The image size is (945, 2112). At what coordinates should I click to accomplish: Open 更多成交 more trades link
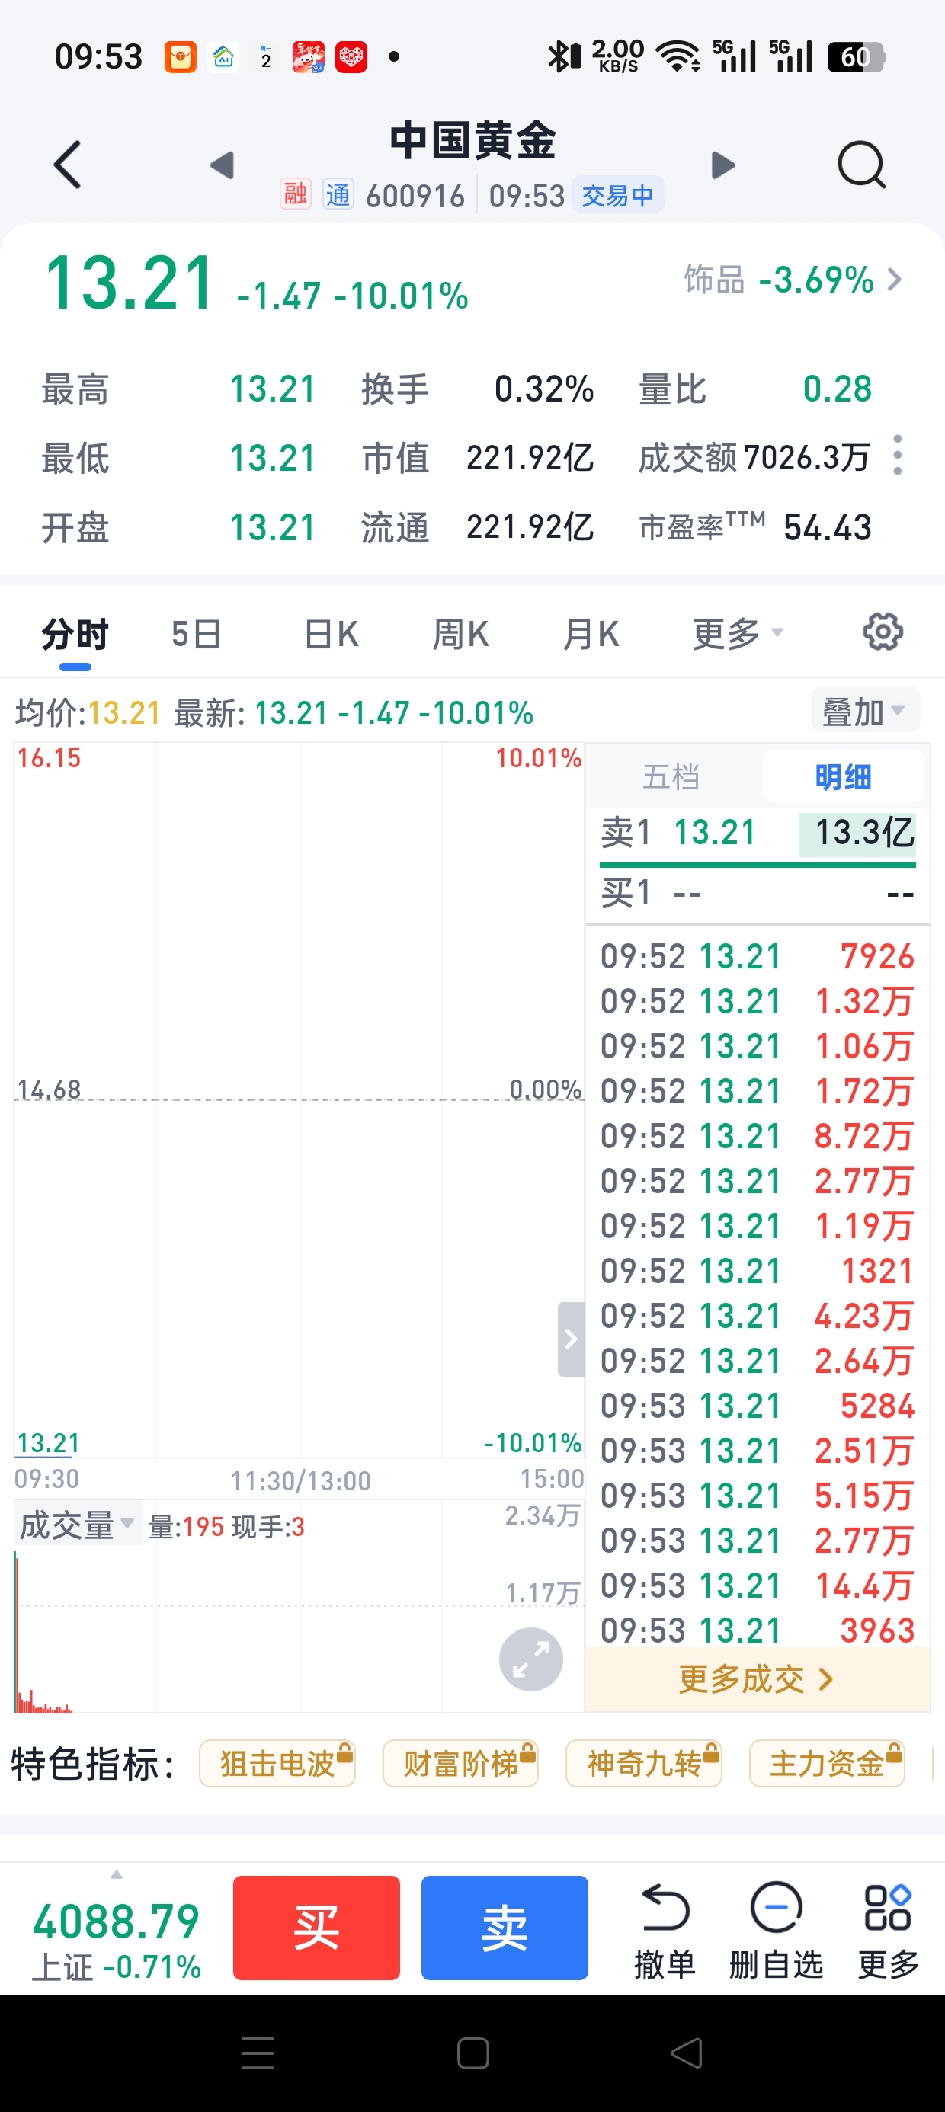pos(758,1680)
